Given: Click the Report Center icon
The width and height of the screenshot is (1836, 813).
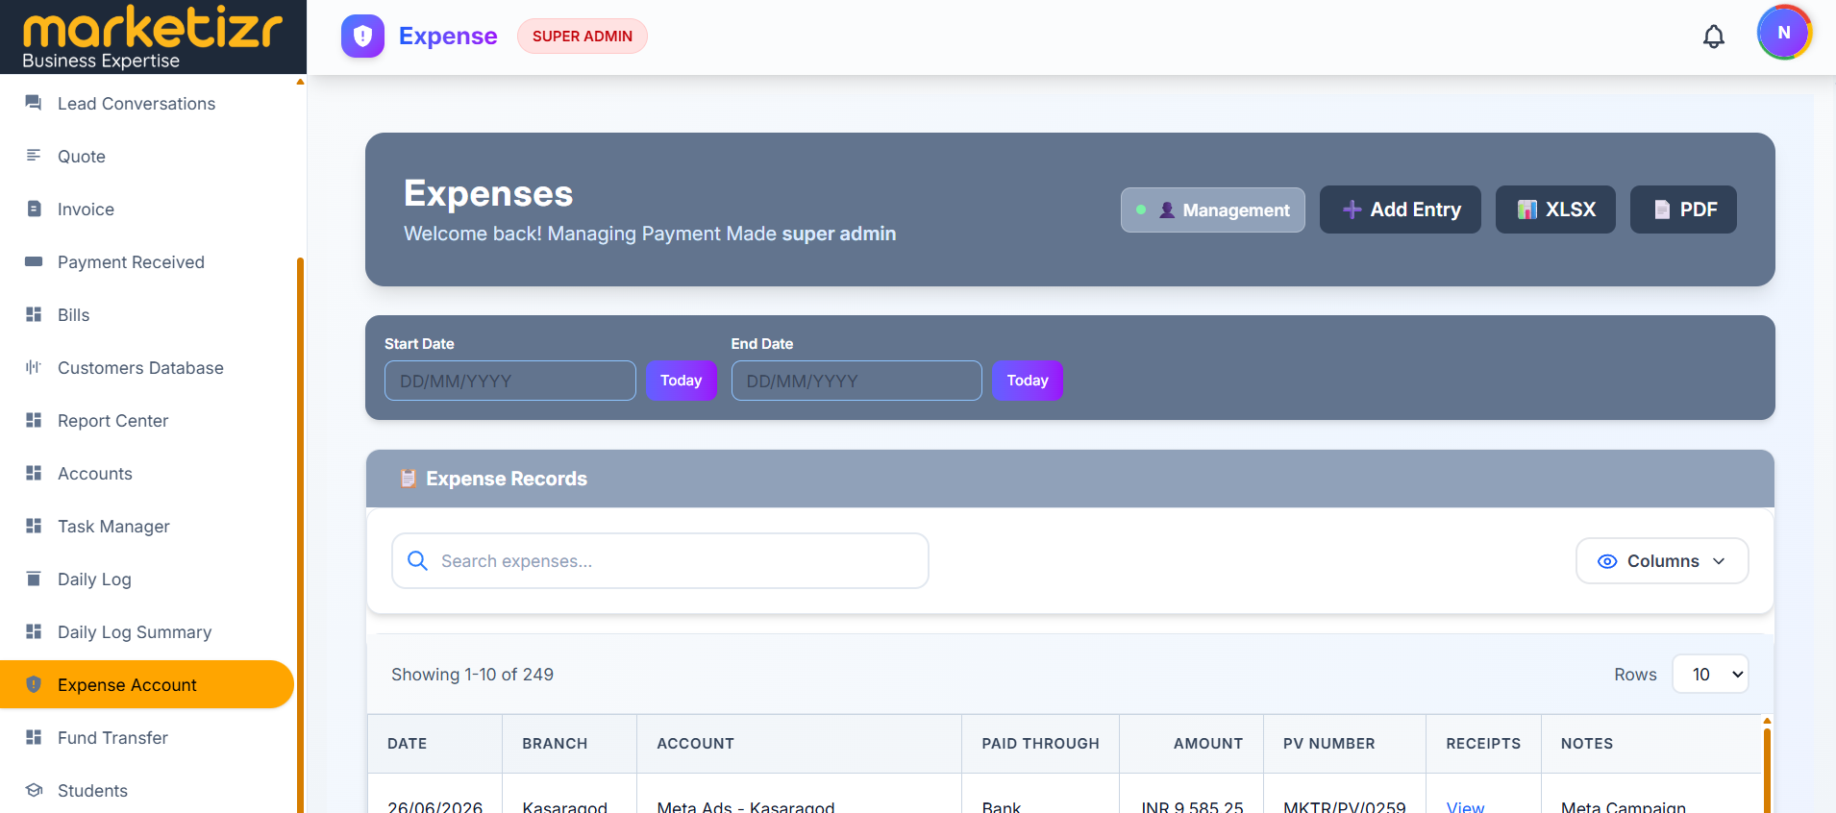Looking at the screenshot, I should click(x=34, y=420).
